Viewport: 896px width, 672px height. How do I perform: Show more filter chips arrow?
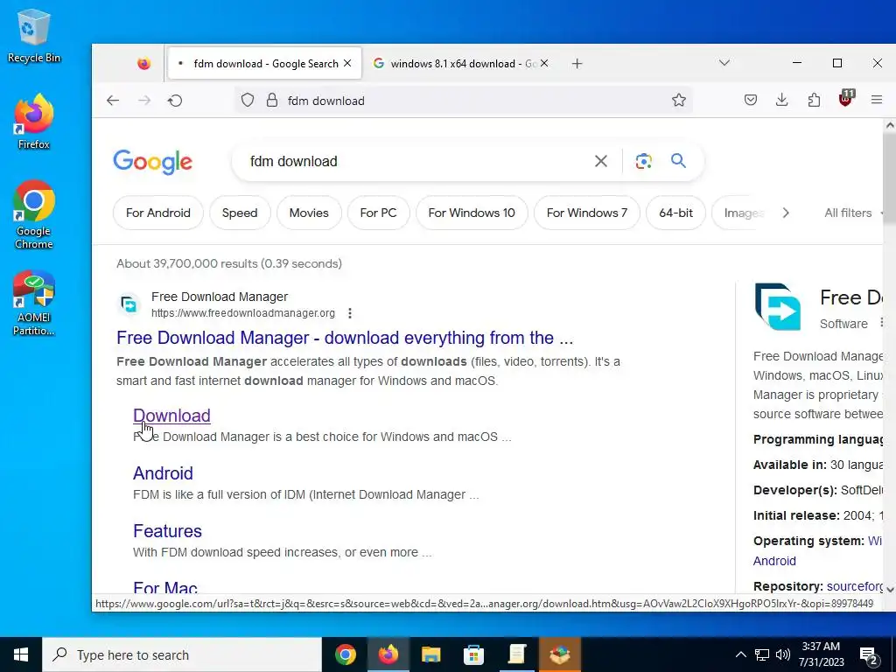786,213
